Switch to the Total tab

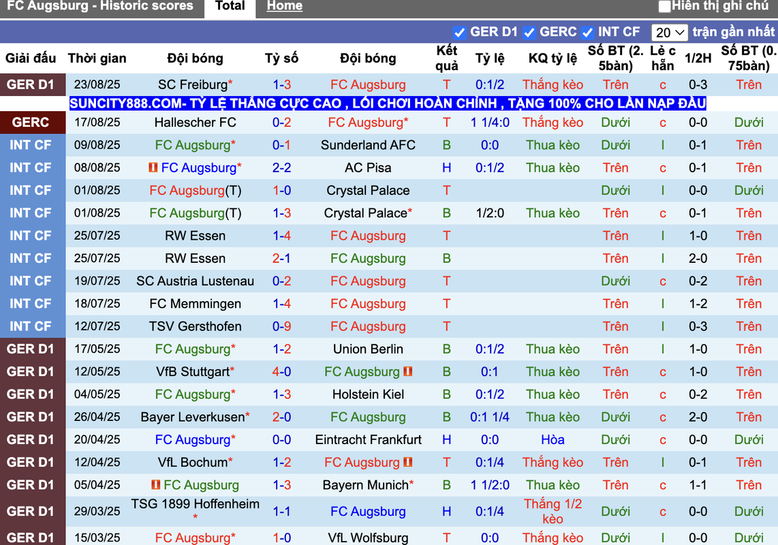tap(230, 7)
